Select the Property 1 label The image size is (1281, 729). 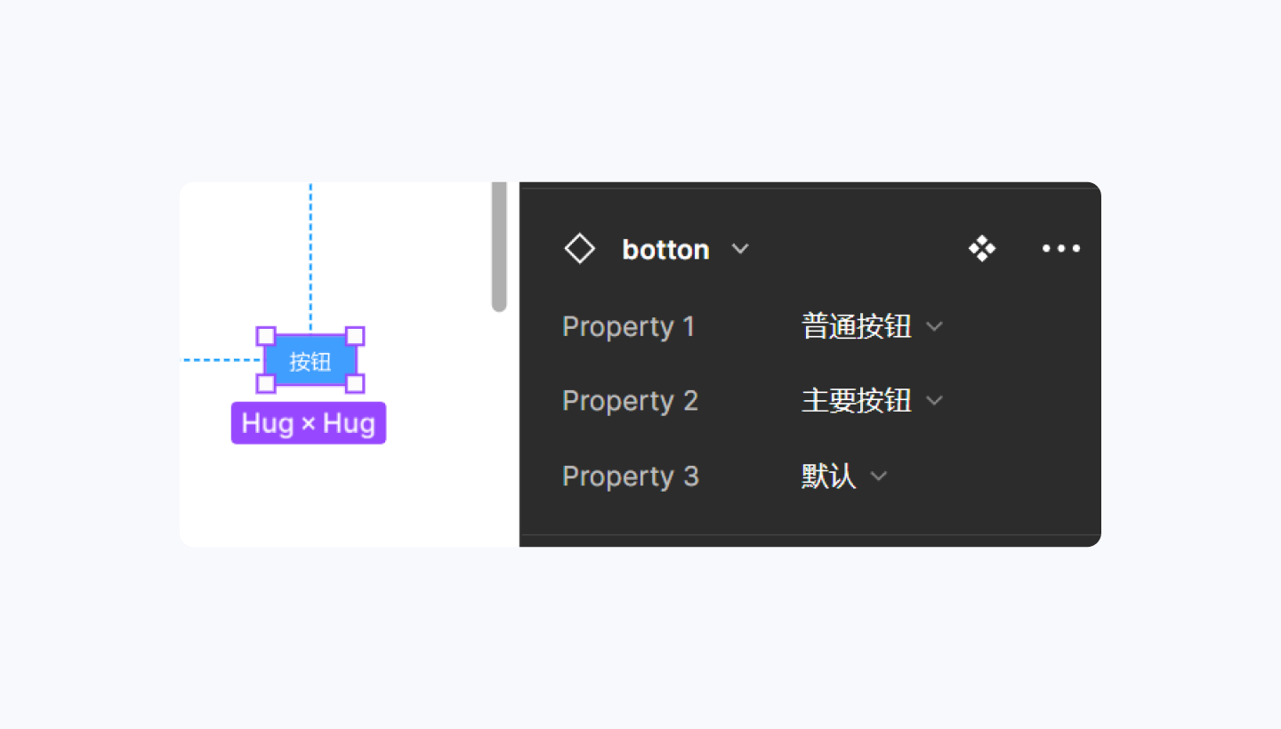(628, 326)
